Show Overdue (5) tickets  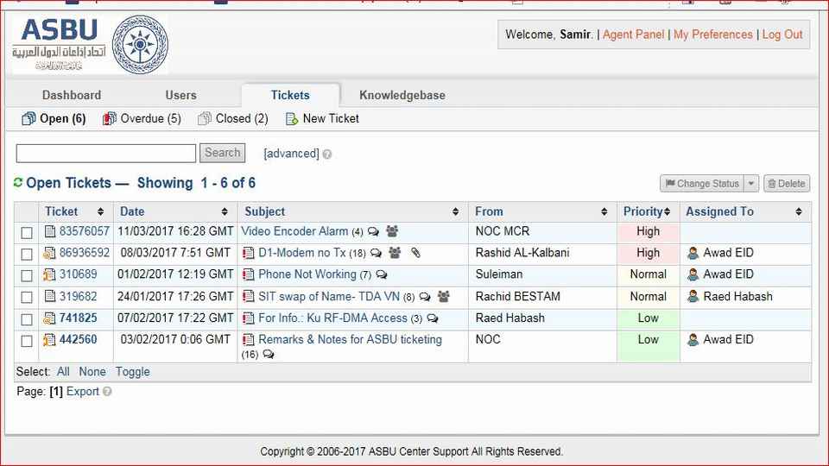tap(142, 118)
